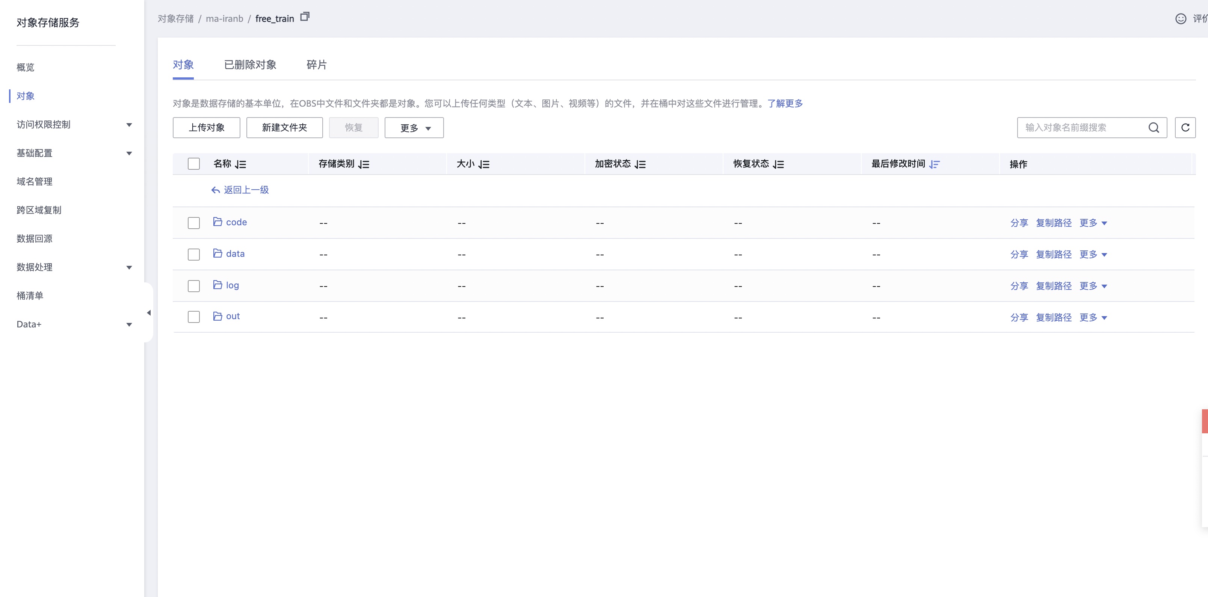
Task: Click sort icon beside 大小 column
Action: pyautogui.click(x=484, y=164)
